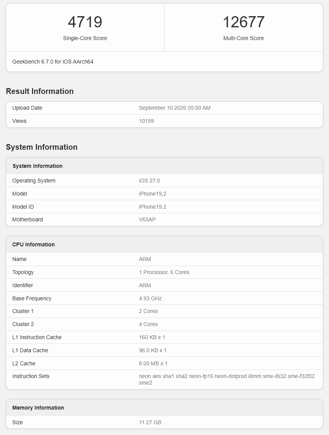The width and height of the screenshot is (329, 435).
Task: Click the L1 Data Cache label
Action: click(30, 350)
